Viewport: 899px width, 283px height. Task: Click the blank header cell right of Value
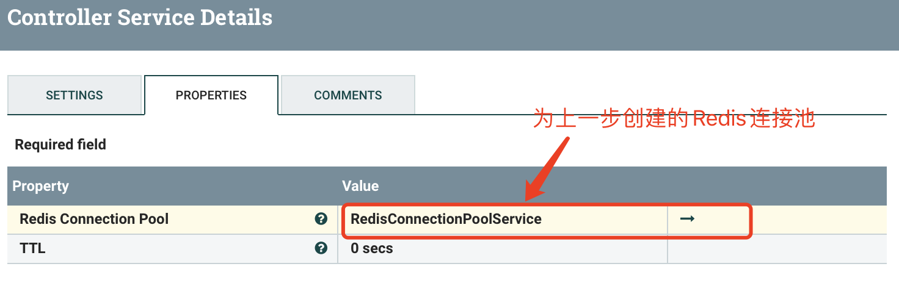[x=777, y=186]
